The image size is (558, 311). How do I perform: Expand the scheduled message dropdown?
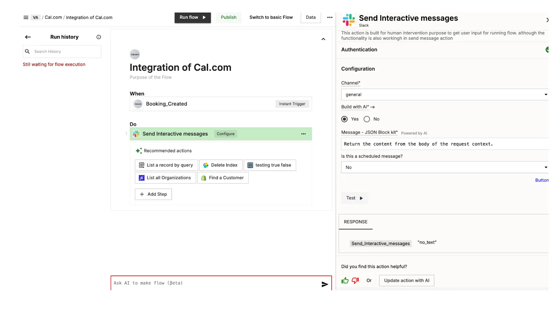[x=444, y=168]
